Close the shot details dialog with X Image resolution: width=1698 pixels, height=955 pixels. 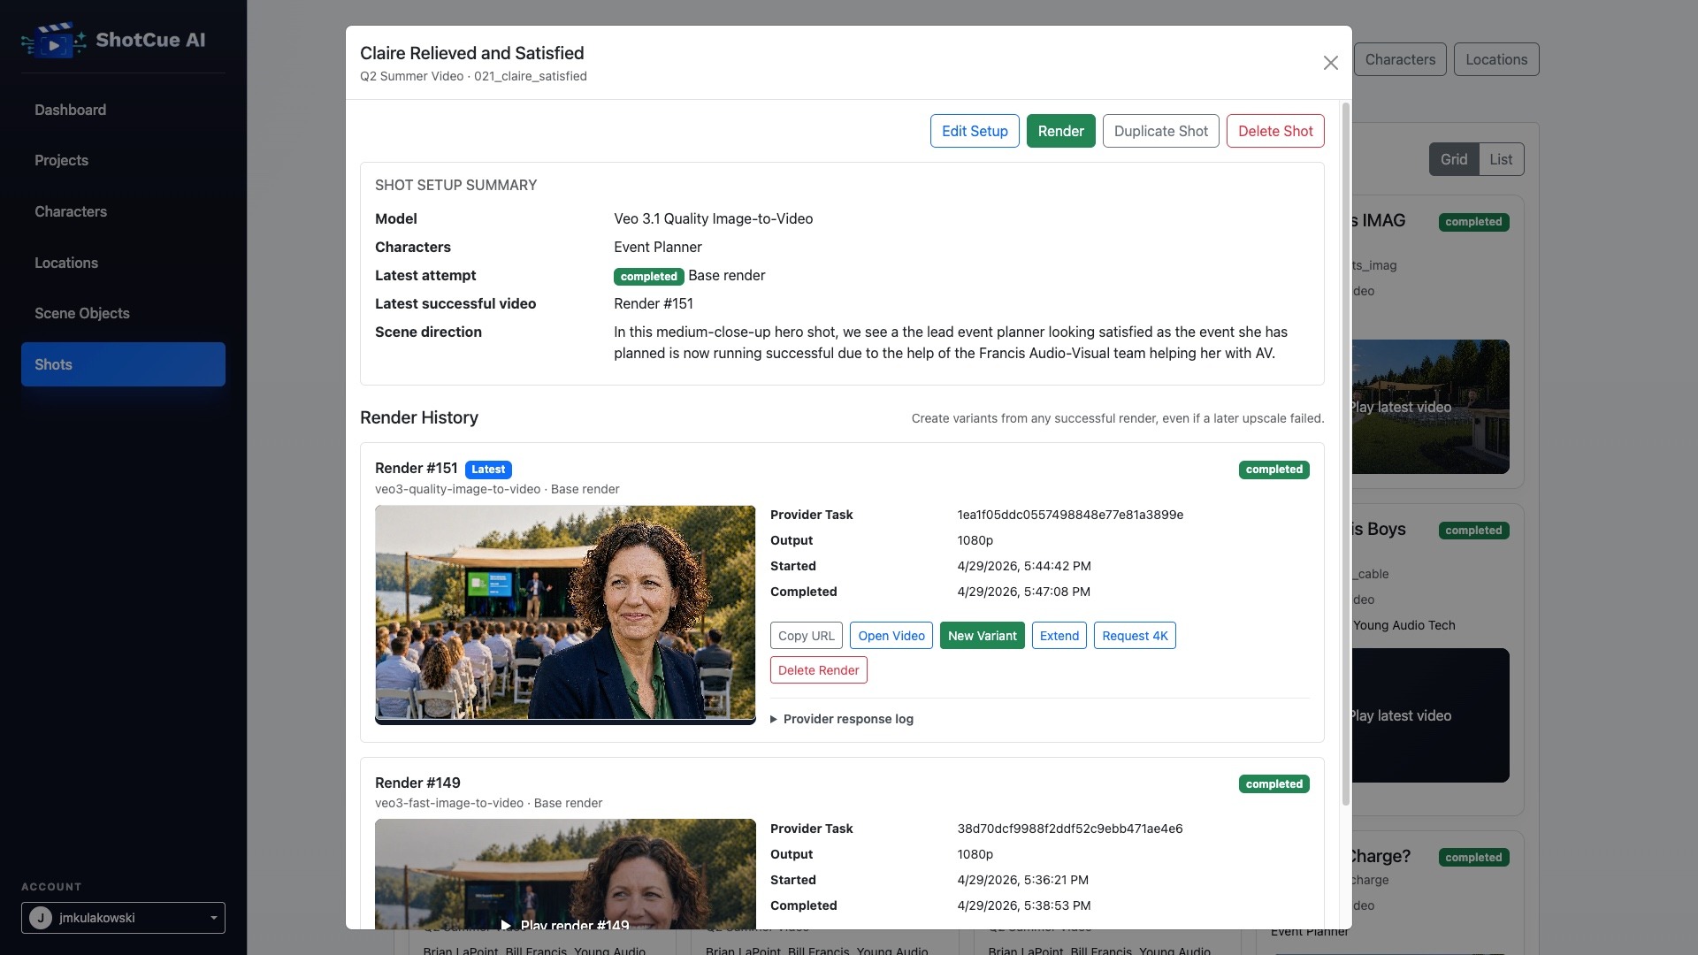coord(1330,63)
